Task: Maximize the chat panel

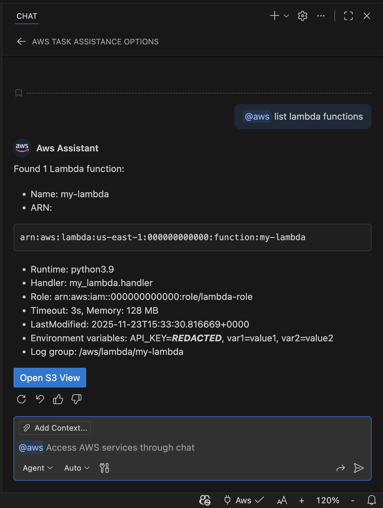Action: point(348,16)
